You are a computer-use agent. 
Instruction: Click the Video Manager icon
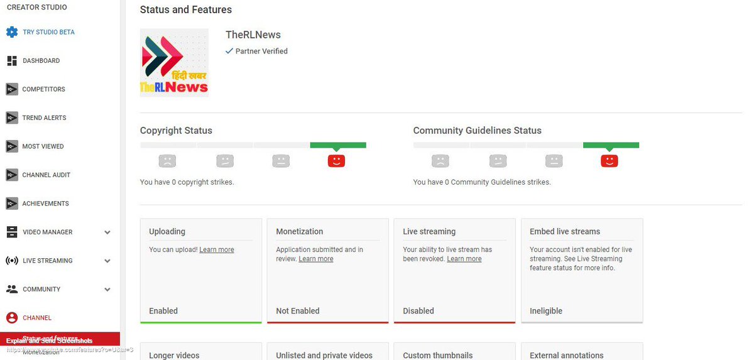click(12, 232)
